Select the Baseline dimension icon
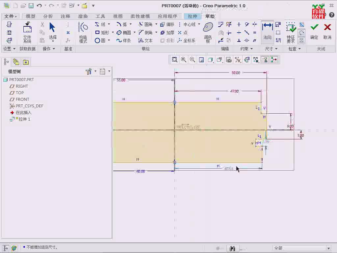Screen dimensions: 337x253 [278, 33]
